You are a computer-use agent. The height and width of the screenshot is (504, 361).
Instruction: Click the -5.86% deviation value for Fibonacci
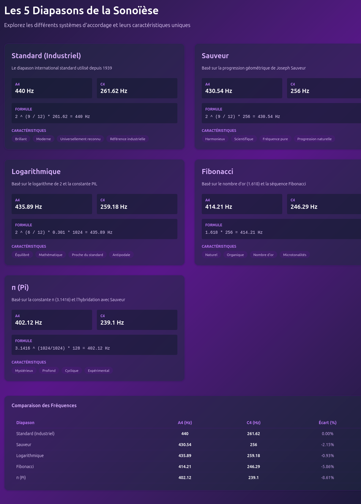(x=327, y=467)
